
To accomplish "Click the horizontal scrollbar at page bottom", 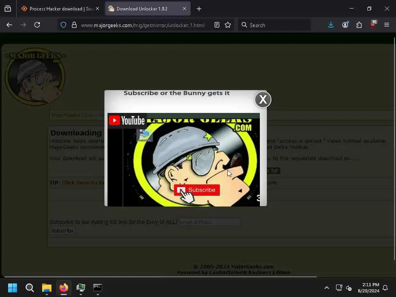I will coord(160,277).
